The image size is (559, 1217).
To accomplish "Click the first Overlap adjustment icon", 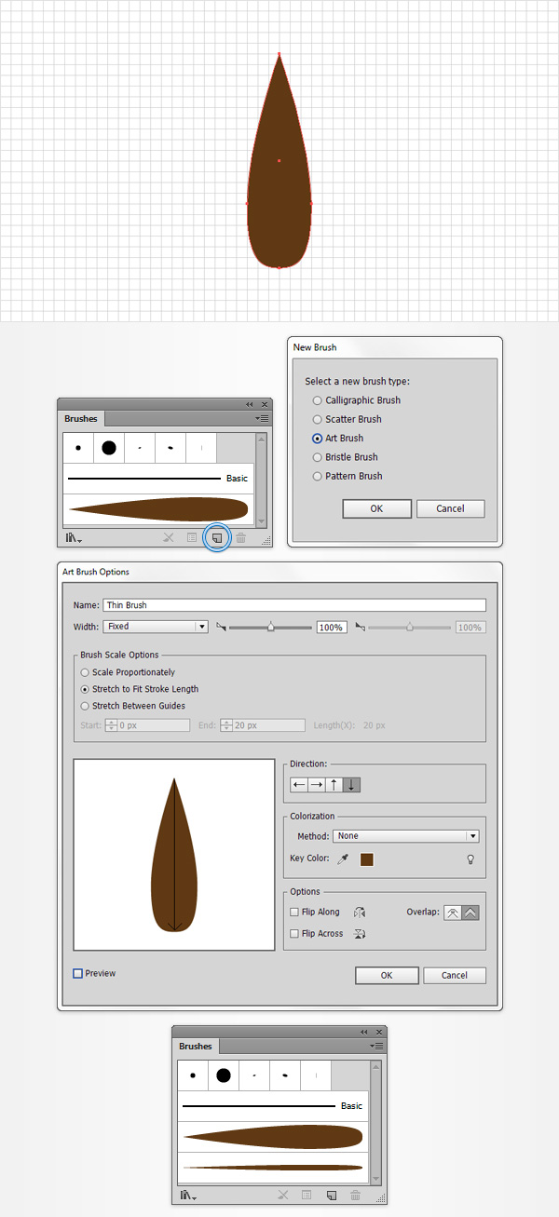I will pos(452,913).
